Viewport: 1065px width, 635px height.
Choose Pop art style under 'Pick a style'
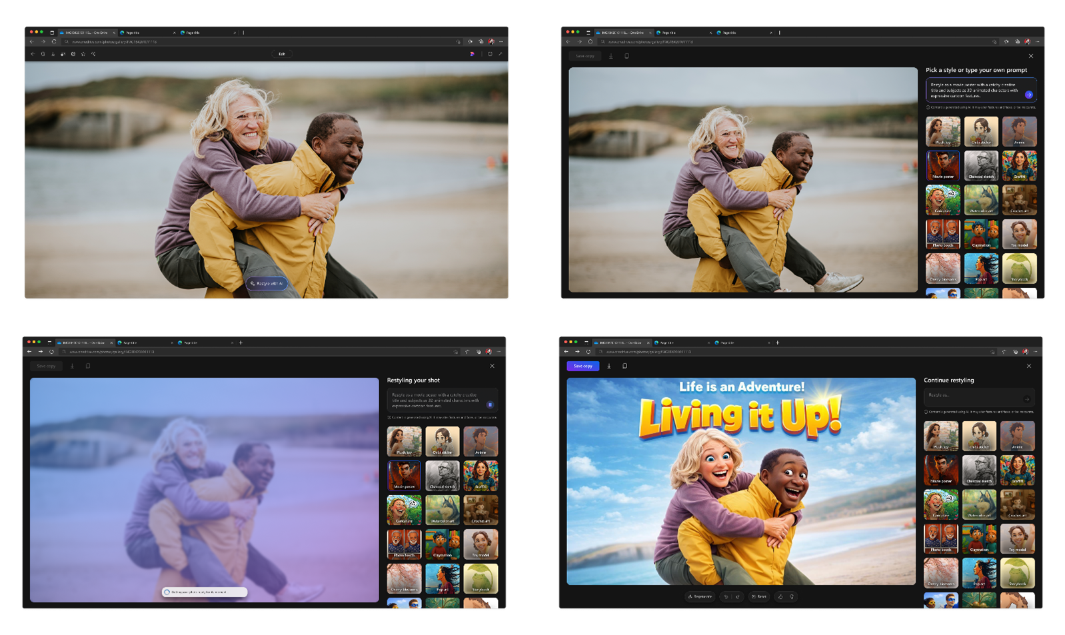click(x=981, y=269)
